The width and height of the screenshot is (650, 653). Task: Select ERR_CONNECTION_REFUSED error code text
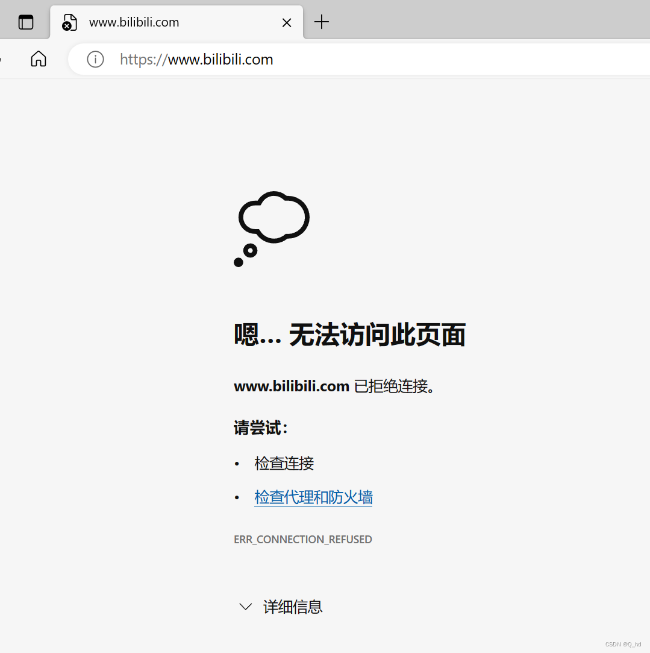tap(303, 539)
